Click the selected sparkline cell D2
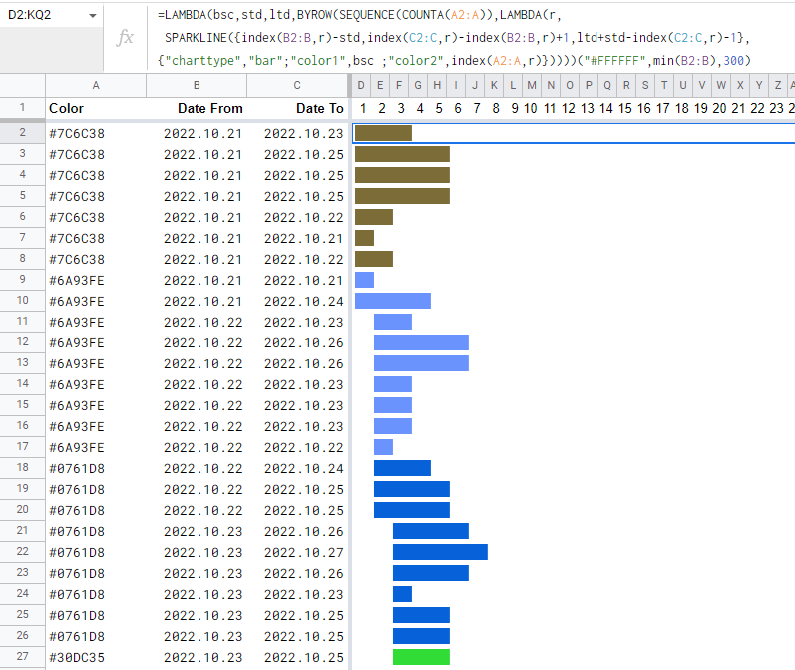This screenshot has width=795, height=670. point(574,133)
